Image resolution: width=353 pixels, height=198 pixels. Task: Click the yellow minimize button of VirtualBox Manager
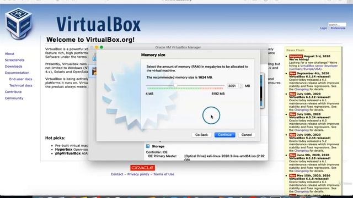pyautogui.click(x=97, y=47)
